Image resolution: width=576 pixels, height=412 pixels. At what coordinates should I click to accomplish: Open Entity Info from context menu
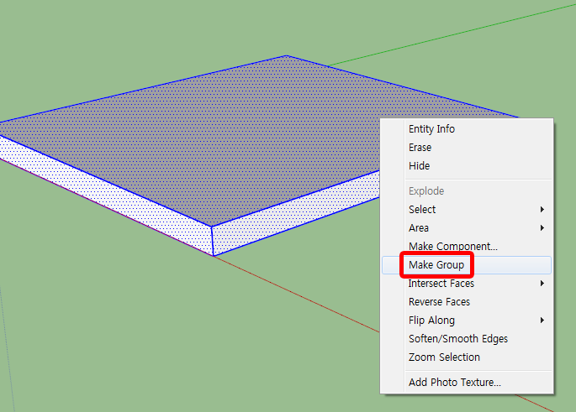[x=467, y=129]
